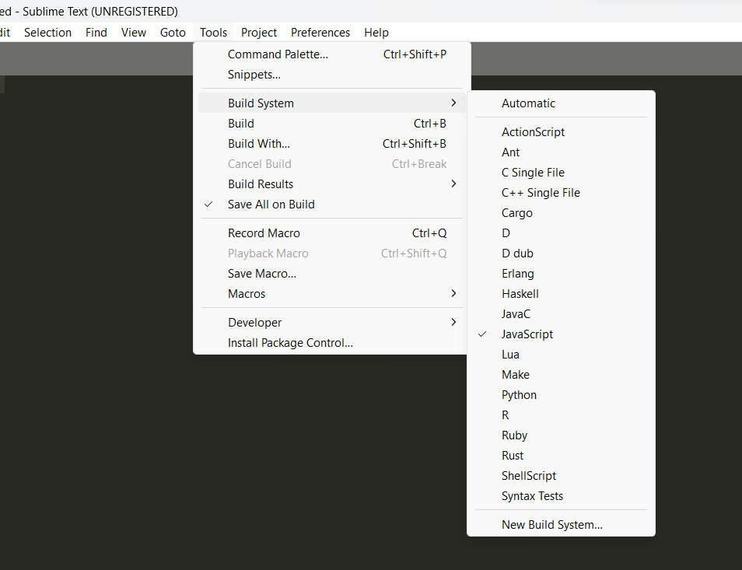
Task: Select Syntax Tests build system
Action: (561, 496)
